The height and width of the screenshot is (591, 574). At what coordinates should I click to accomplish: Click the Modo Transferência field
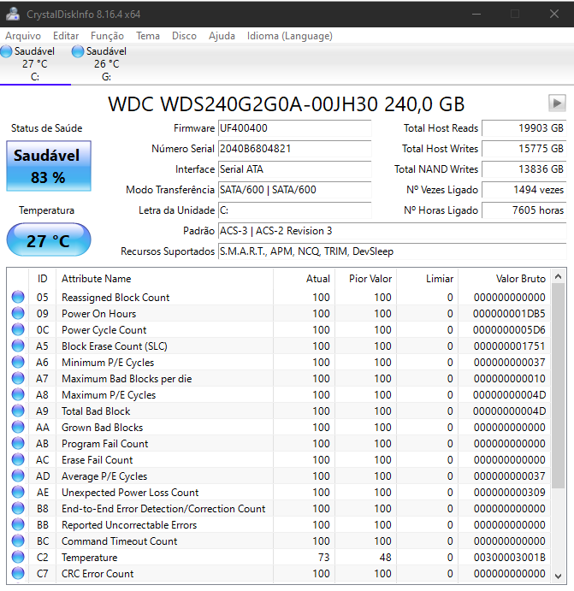[295, 190]
